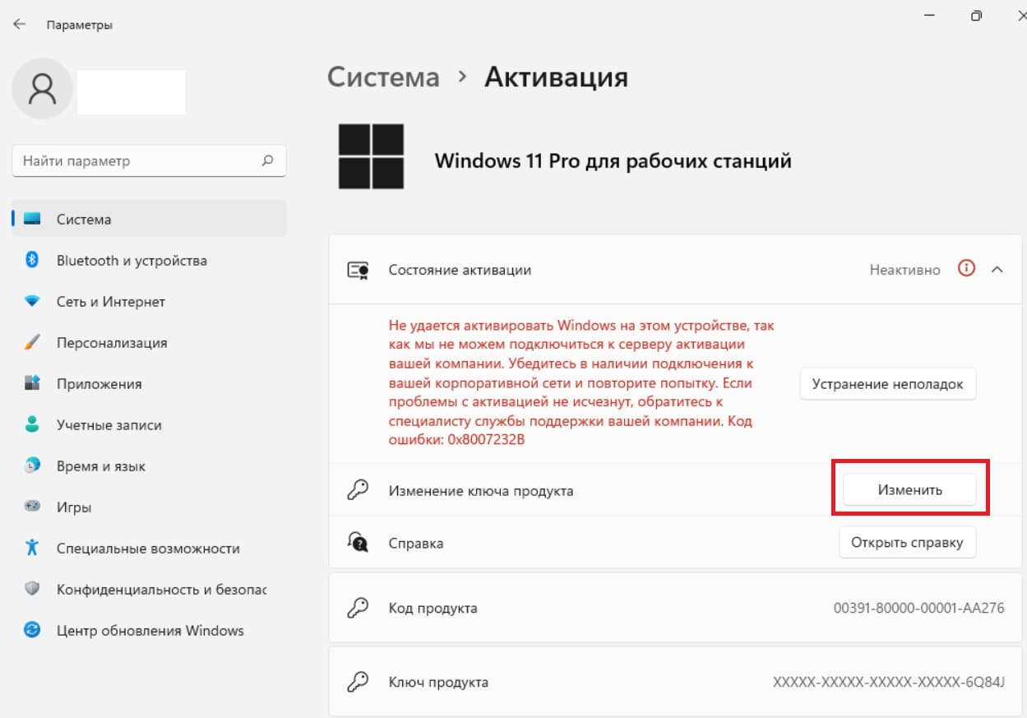The image size is (1027, 718).
Task: Click the product key ending in 6Q84J
Action: coord(889,683)
